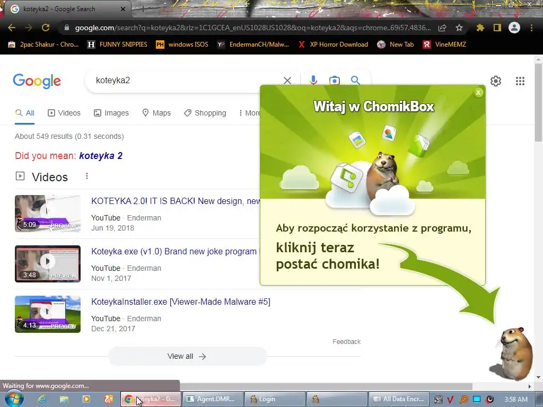Open the 2pac Shakur bookmark

tap(43, 45)
